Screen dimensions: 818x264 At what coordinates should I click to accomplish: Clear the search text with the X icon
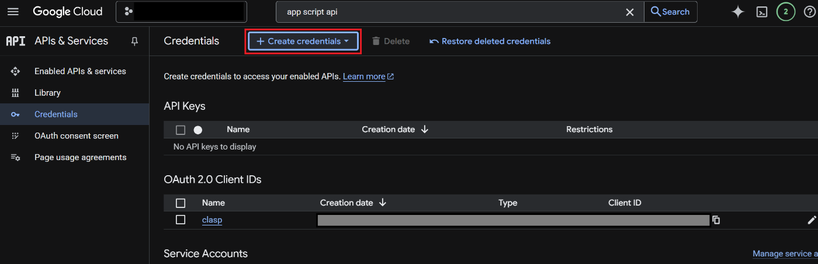[x=630, y=12]
